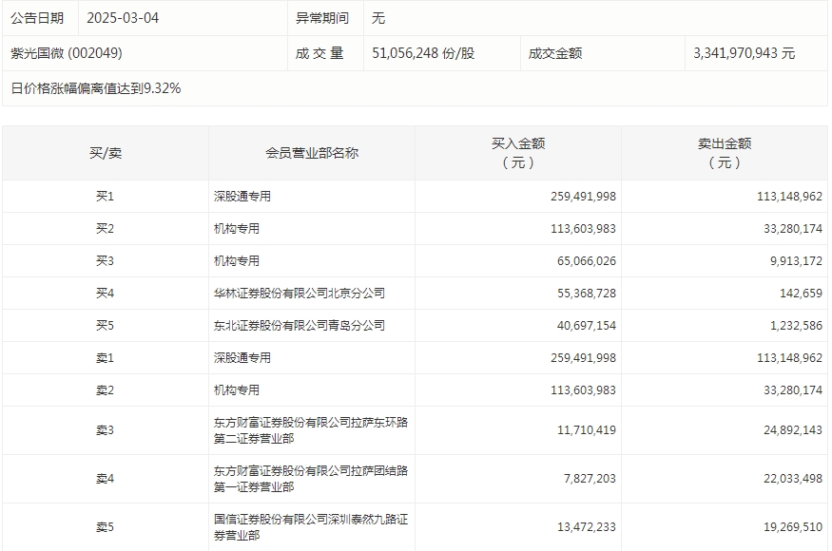Select 113,603,983 in the 买2 row
The width and height of the screenshot is (832, 551).
(583, 229)
